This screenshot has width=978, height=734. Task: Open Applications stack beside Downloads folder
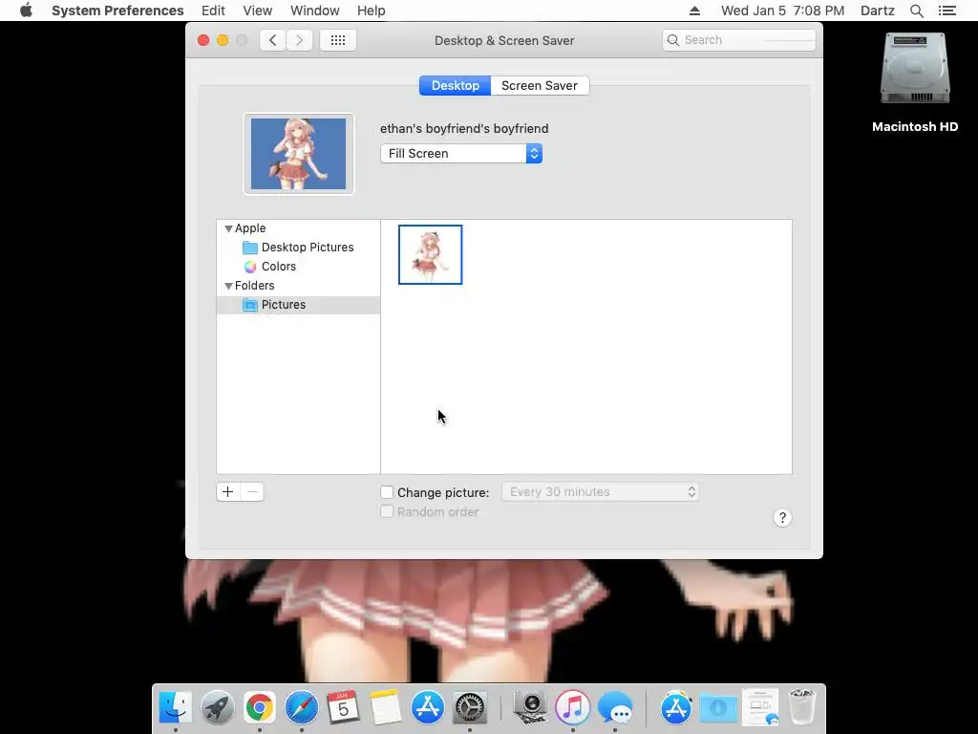coord(675,707)
